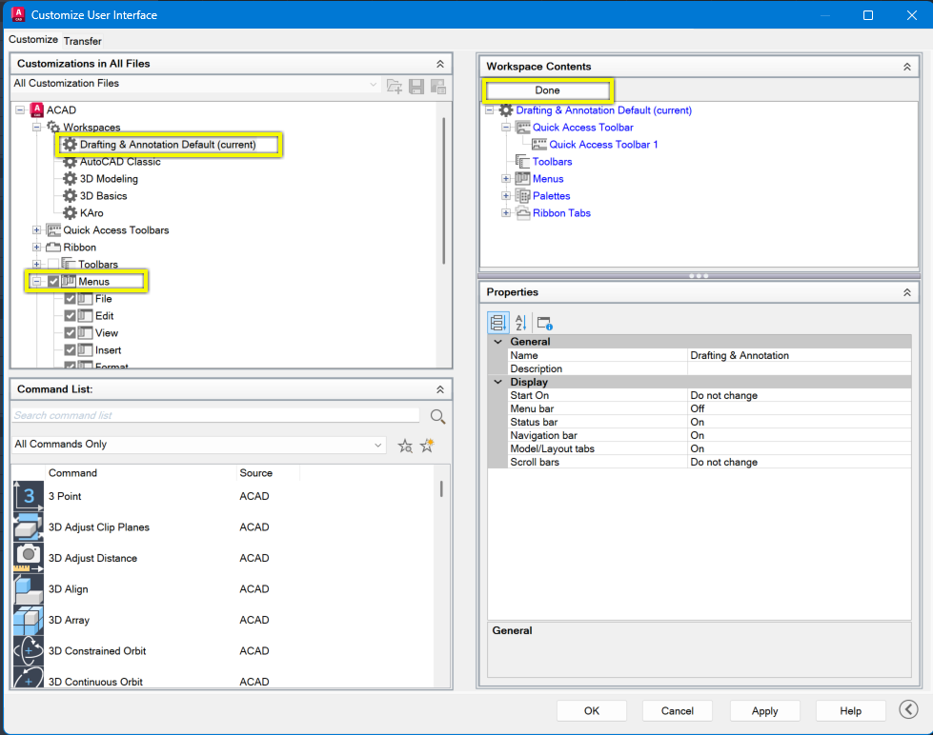
Task: Switch to the Transfer tab
Action: 82,41
